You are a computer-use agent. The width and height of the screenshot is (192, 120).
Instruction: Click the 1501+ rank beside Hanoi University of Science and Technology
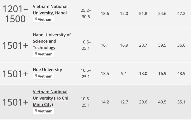[15, 45]
